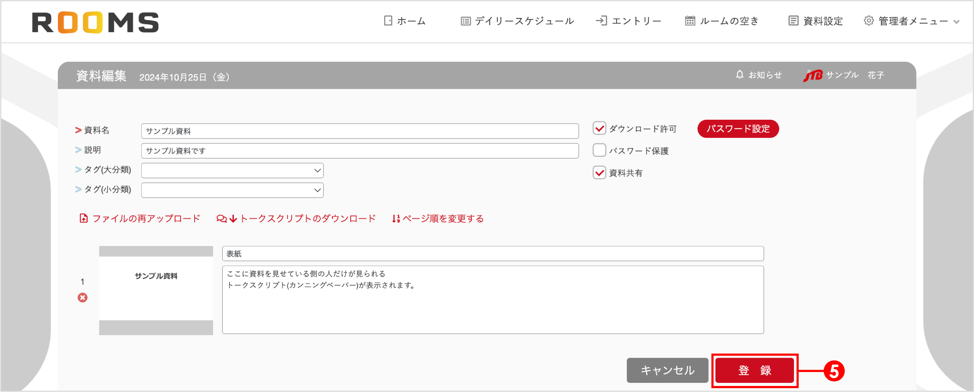This screenshot has width=974, height=392.
Task: Delete page 1 using the red X icon
Action: [x=82, y=298]
